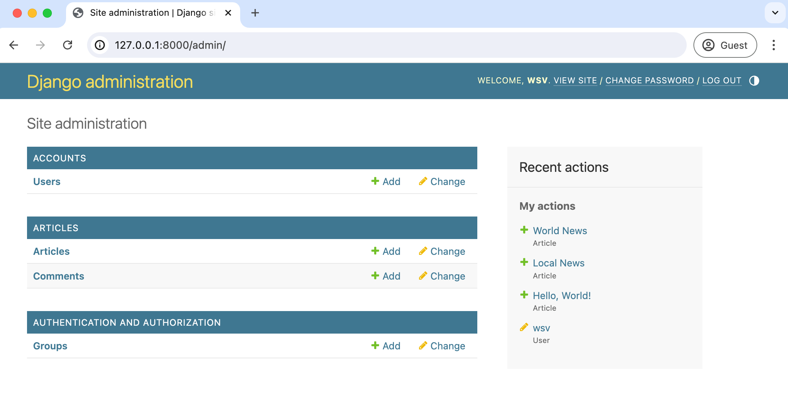Open the Groups model link
Screen dimensions: 788x397
point(50,346)
